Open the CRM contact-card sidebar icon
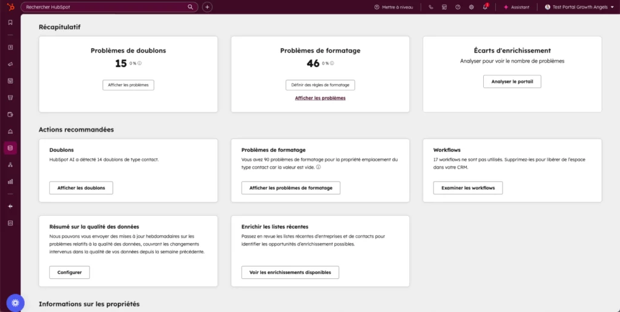Viewport: 620px width, 312px height. coord(10,47)
